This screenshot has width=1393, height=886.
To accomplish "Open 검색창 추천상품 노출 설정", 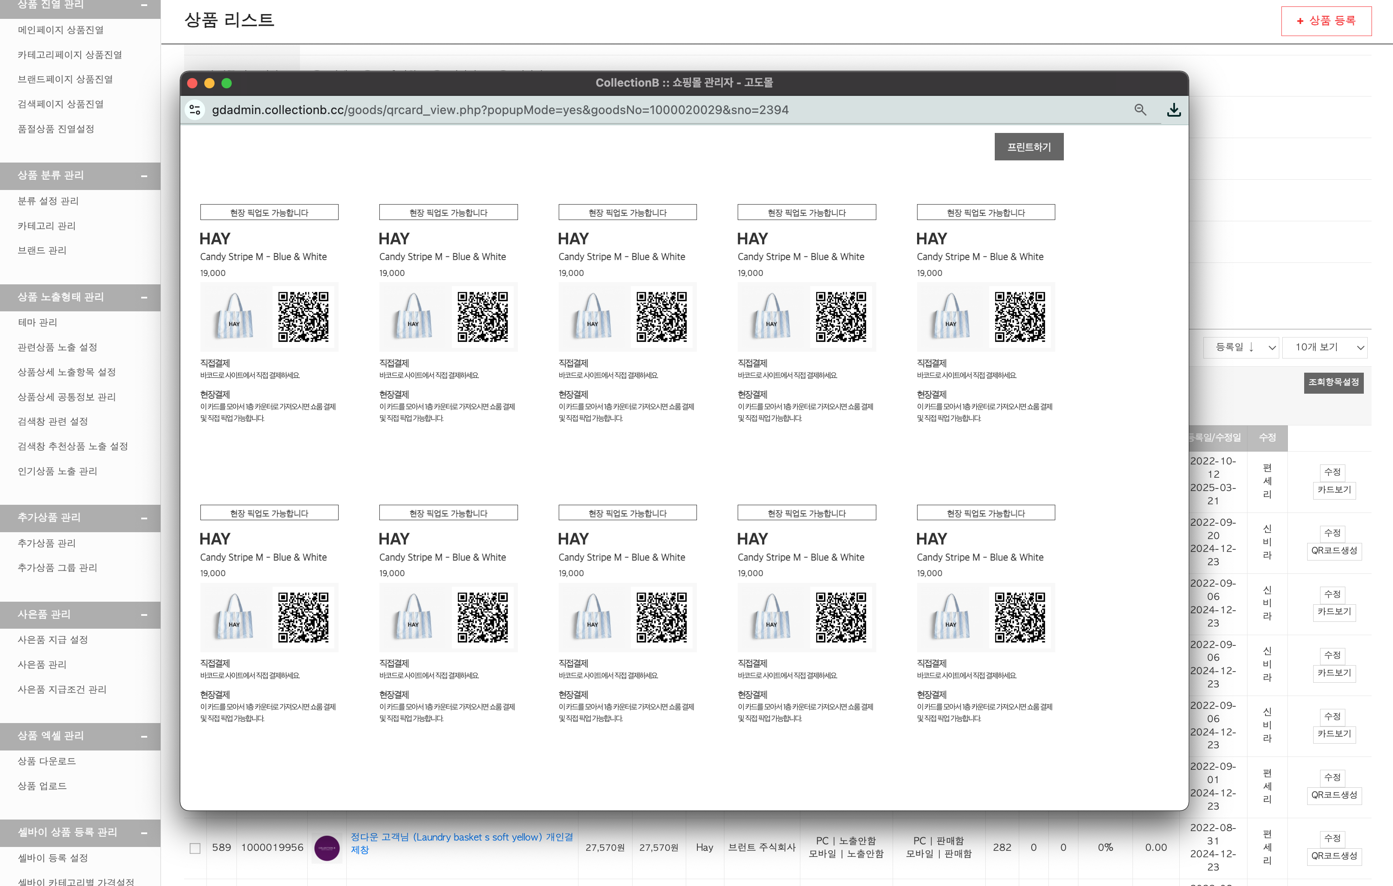I will pos(73,446).
